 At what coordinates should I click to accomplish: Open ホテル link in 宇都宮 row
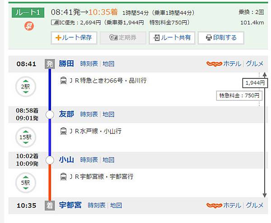click(232, 205)
